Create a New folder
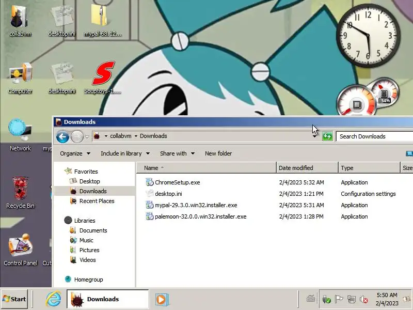The width and height of the screenshot is (413, 310). click(218, 153)
